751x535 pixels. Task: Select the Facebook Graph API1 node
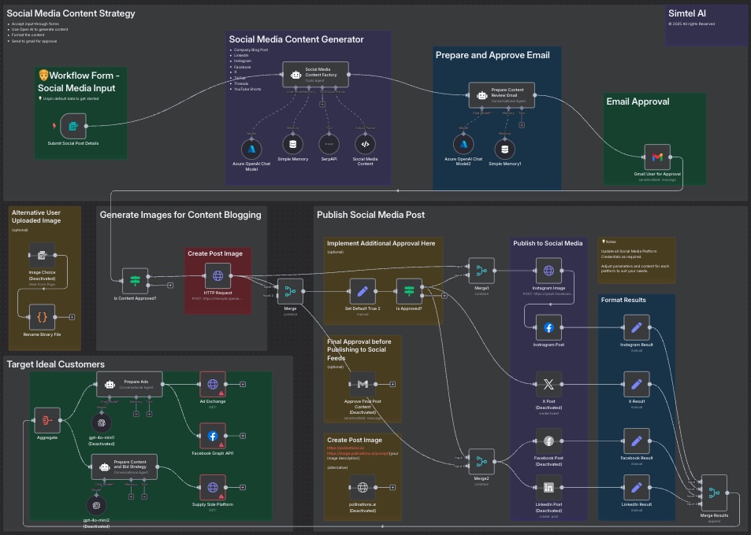pyautogui.click(x=213, y=436)
